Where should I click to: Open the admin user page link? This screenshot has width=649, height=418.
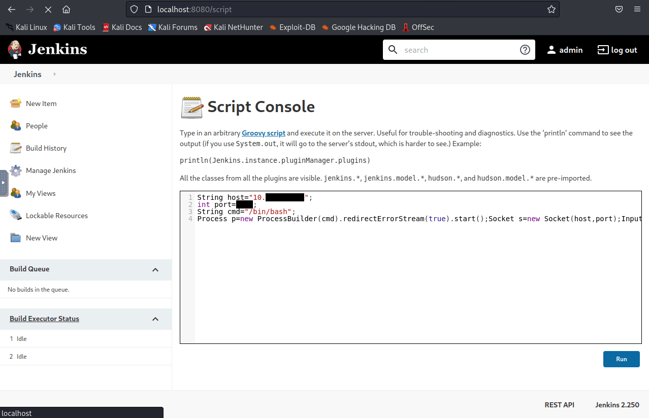[x=571, y=50]
